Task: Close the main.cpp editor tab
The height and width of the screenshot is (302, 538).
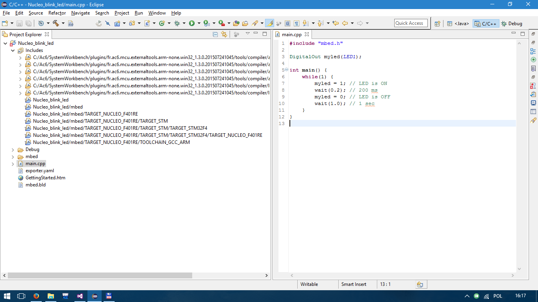Action: point(307,35)
